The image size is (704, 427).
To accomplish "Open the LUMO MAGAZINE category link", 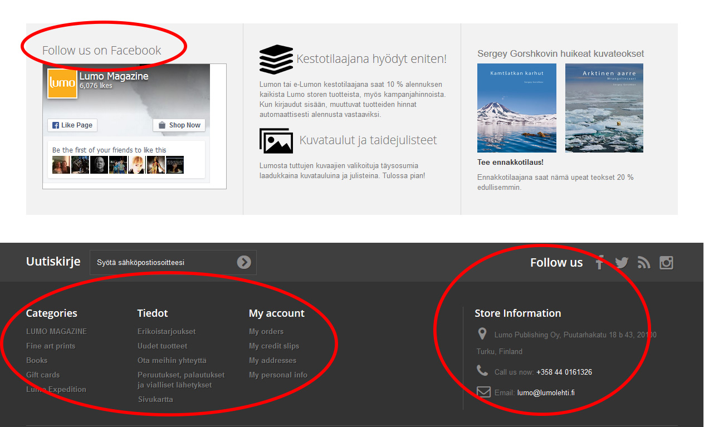I will pos(56,331).
